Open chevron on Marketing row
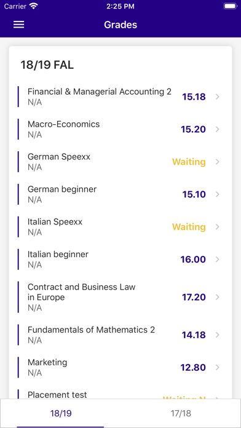This screenshot has width=241, height=428. [x=218, y=367]
